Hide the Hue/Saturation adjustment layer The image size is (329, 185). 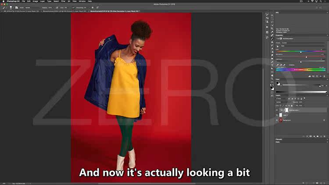(277, 110)
